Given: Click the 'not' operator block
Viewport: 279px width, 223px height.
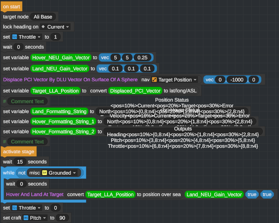Looking at the screenshot, I should (22, 173).
